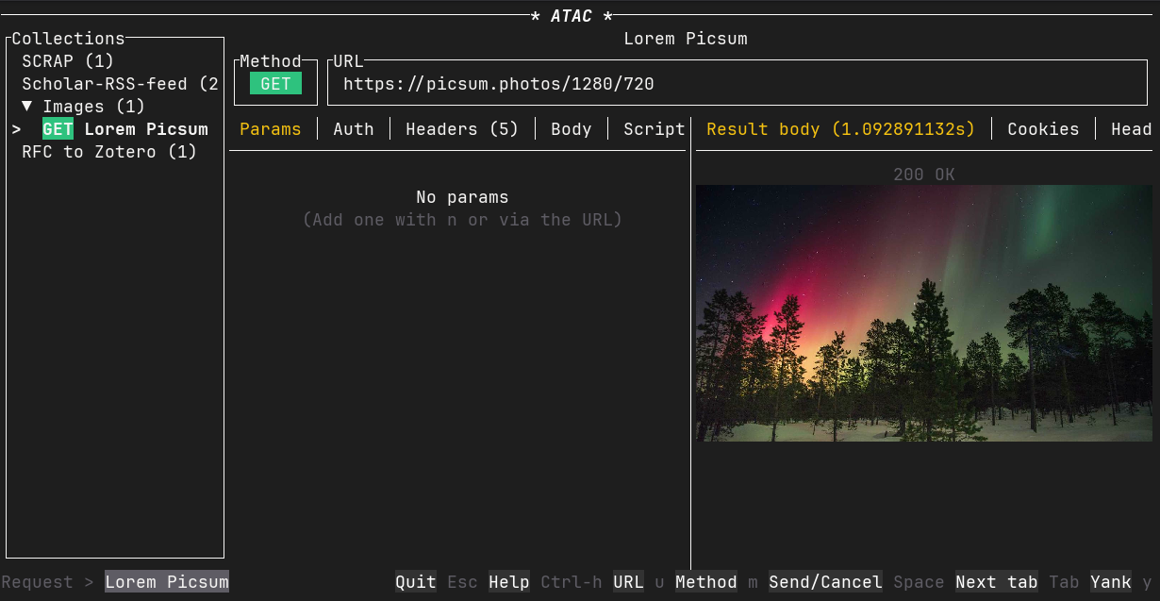Open the RFC to Zotero collection
The width and height of the screenshot is (1160, 601).
pyautogui.click(x=109, y=152)
